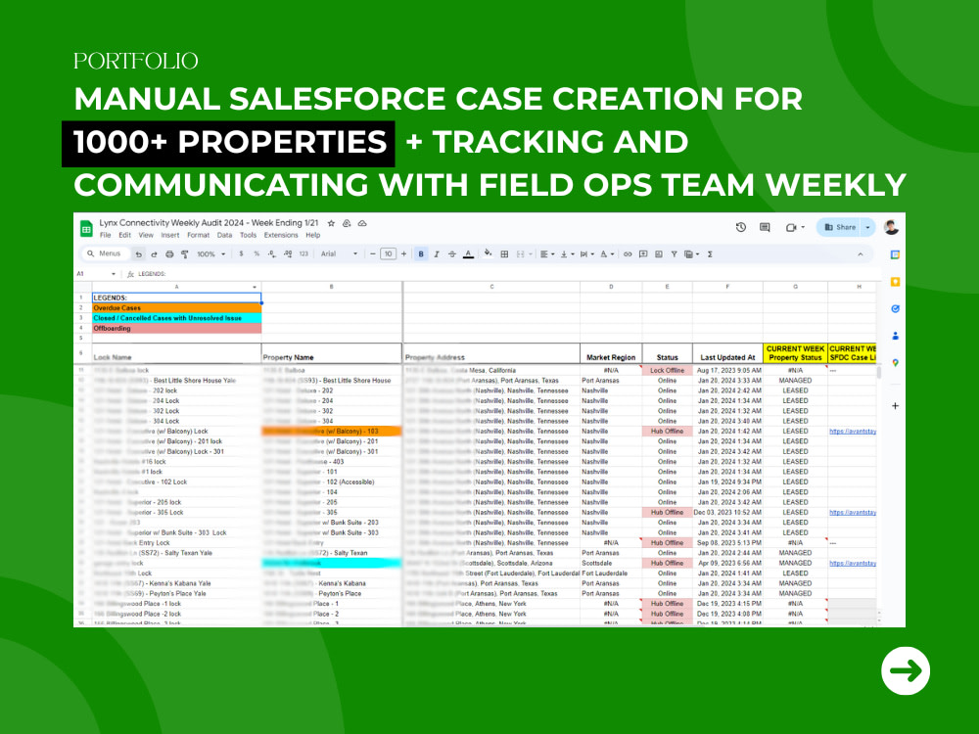Screen dimensions: 979x734
Task: Insert comment toolbar icon
Action: point(643,254)
